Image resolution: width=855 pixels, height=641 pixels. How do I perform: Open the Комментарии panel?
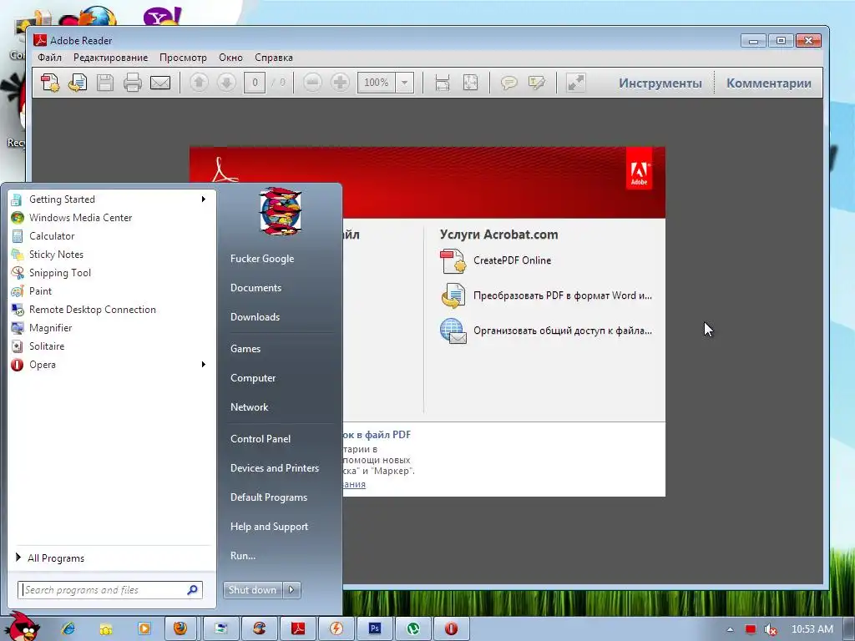click(769, 83)
